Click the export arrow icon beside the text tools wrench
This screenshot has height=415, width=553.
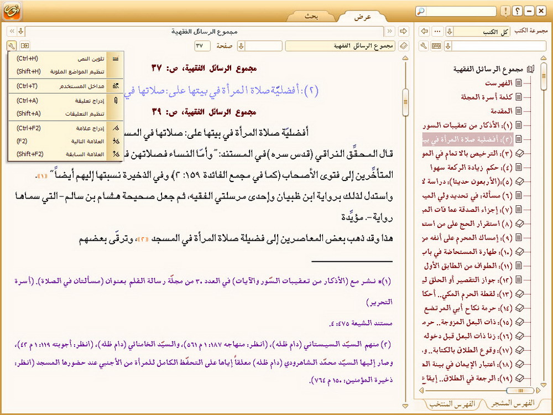click(25, 45)
